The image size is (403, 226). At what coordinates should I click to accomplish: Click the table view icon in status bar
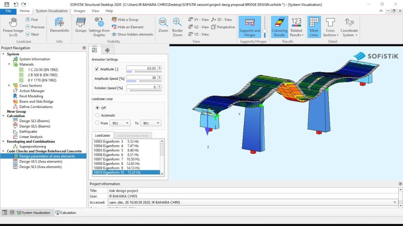[12, 212]
